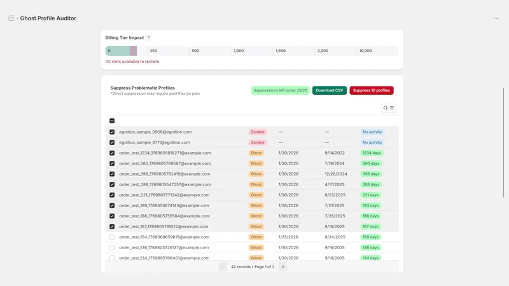This screenshot has width=509, height=286.
Task: Uncheck order_test_221 profile checkbox
Action: coord(112,195)
